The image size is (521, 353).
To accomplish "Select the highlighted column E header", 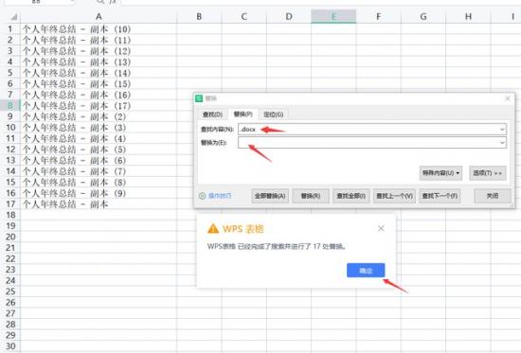I will (x=333, y=17).
